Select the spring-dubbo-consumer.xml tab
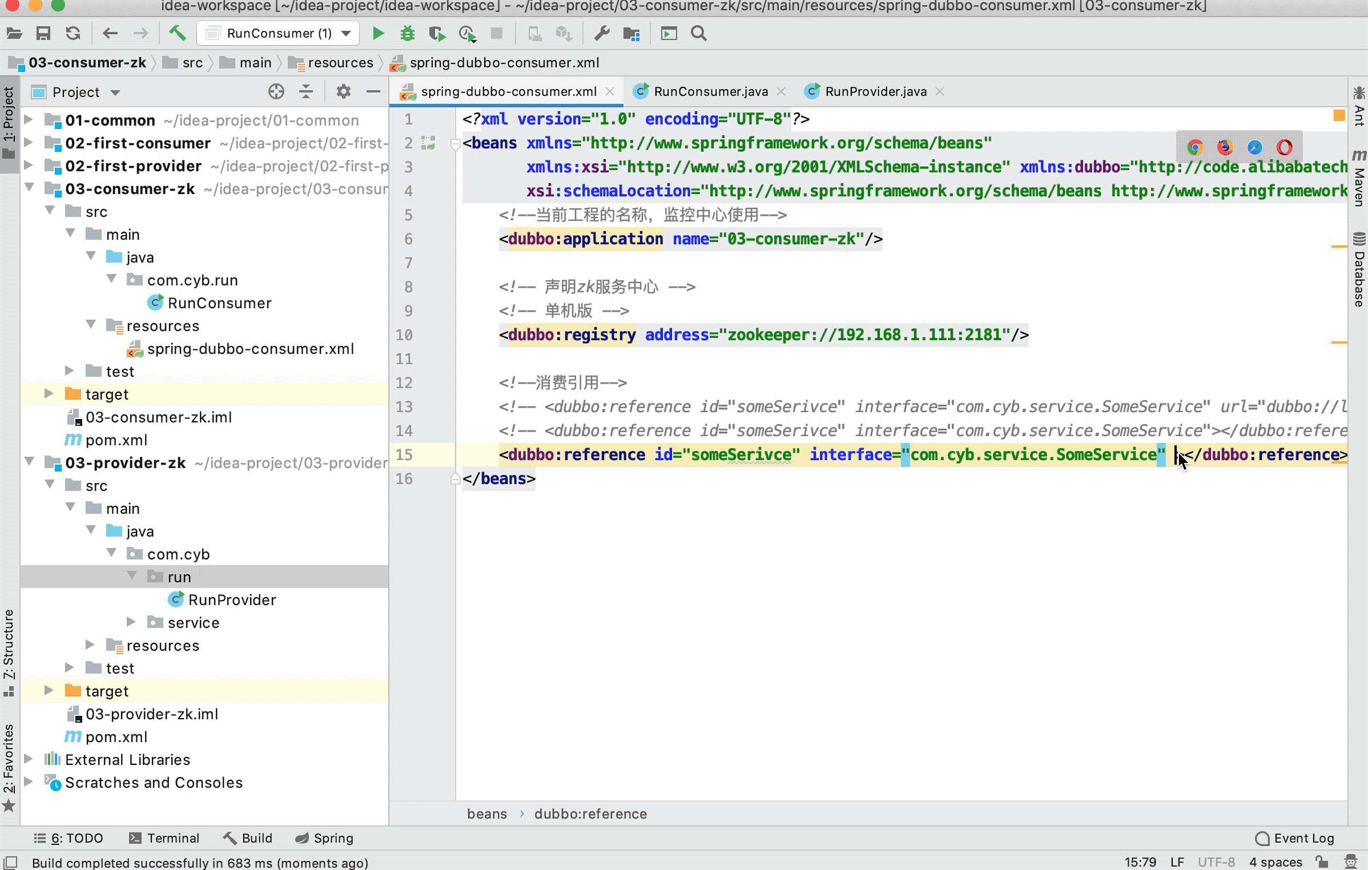 509,91
